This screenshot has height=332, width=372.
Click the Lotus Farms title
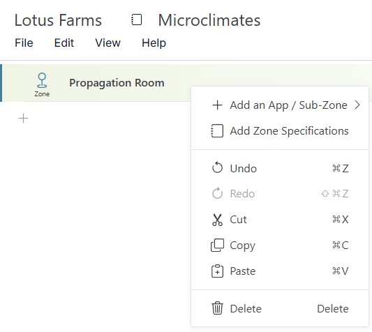58,20
